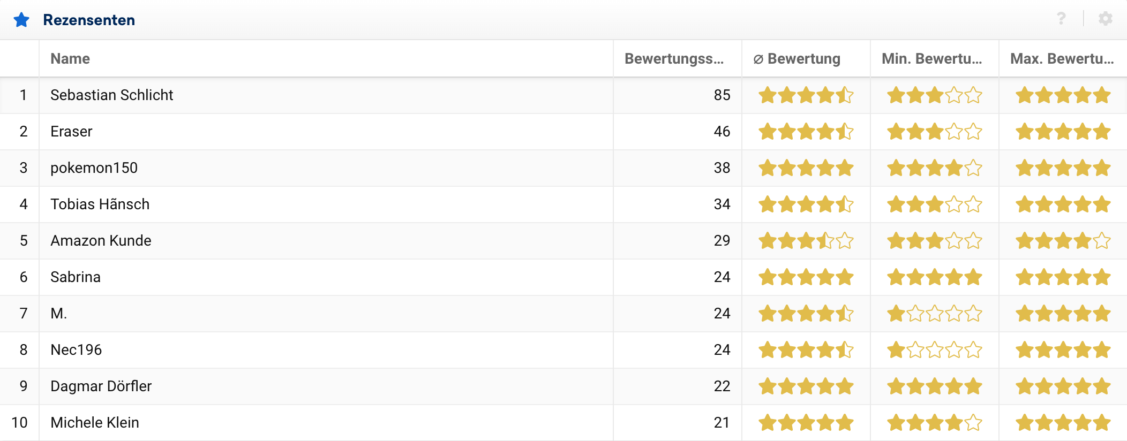The height and width of the screenshot is (441, 1127).
Task: Click M.'s minimum rating stars
Action: [x=934, y=314]
